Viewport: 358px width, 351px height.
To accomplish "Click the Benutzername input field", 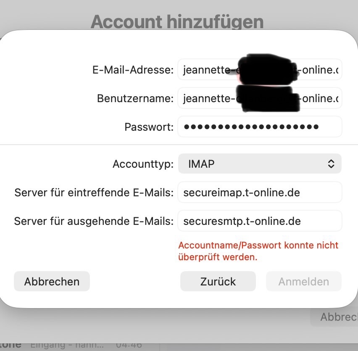I will coord(259,98).
